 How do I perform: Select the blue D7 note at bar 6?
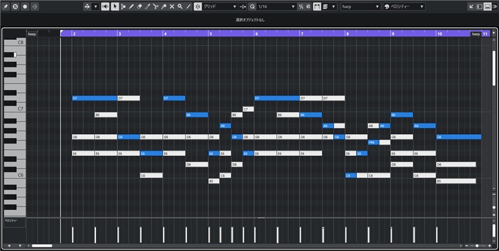pyautogui.click(x=277, y=98)
